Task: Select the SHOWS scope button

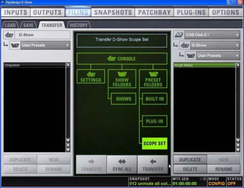Action: [x=124, y=99]
